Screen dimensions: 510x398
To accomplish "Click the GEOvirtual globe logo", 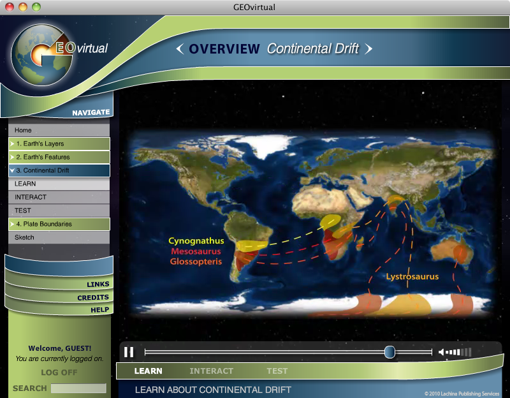I will coord(42,55).
